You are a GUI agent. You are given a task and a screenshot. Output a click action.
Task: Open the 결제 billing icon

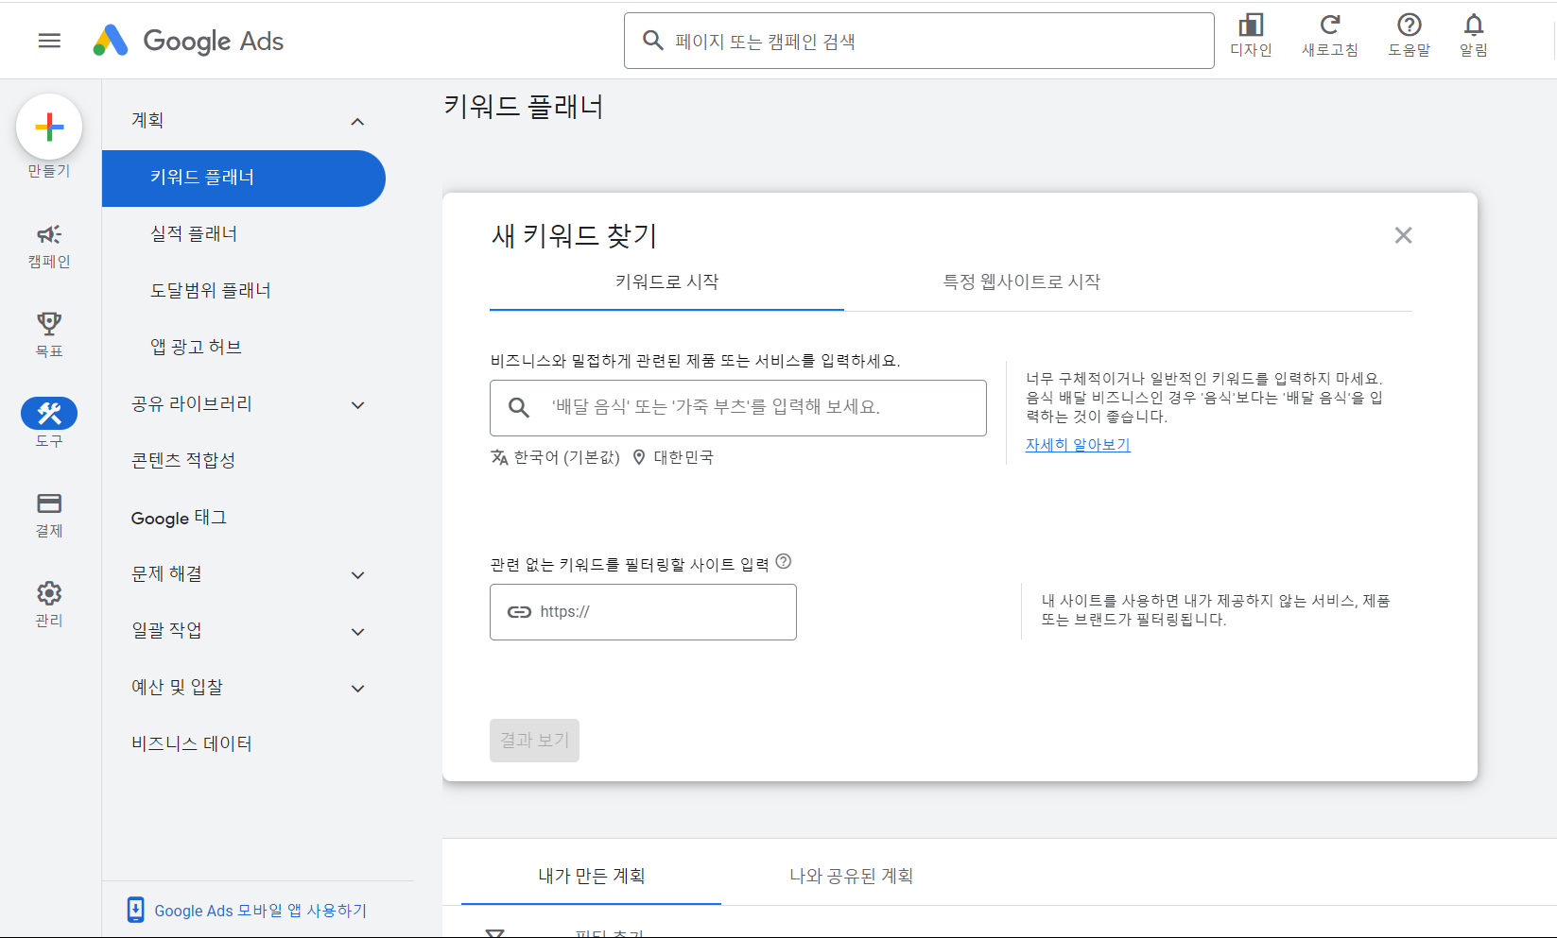49,503
